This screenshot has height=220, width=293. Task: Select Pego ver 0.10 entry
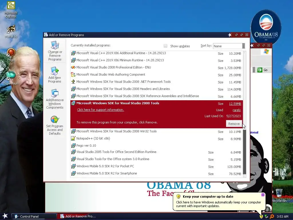[x=157, y=146]
